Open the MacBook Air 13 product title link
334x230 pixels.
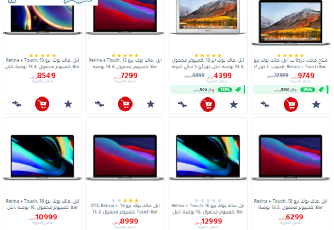[x=208, y=63]
